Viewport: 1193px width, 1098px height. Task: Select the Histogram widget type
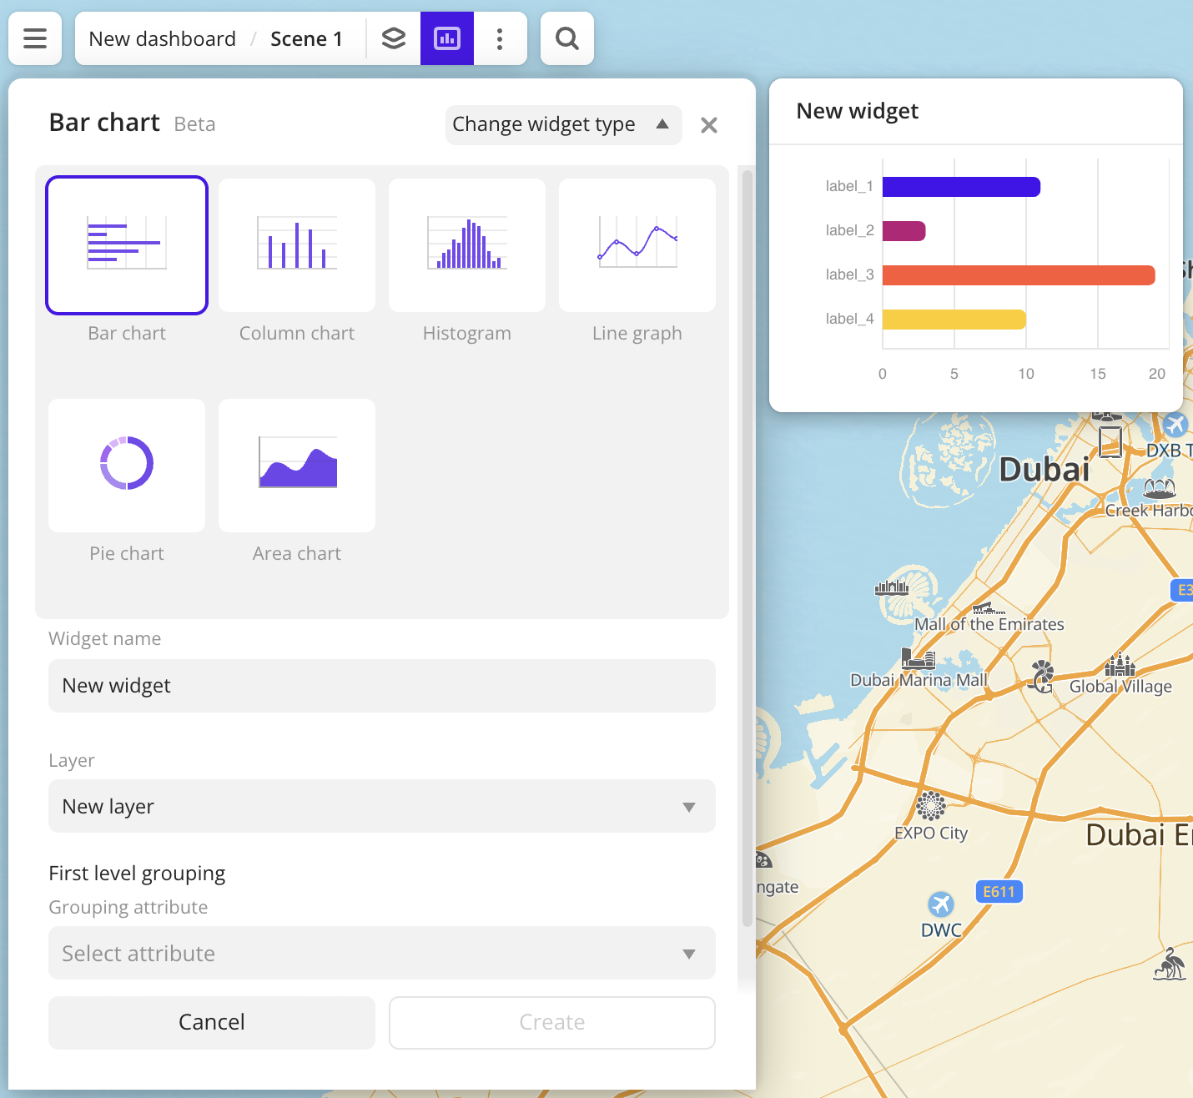[x=467, y=245]
